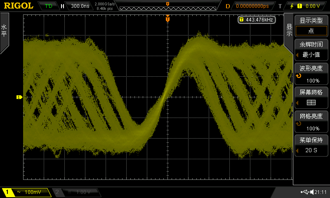The image size is (330, 198).
Task: Click the left arrow beside grid icon
Action: tap(297, 103)
